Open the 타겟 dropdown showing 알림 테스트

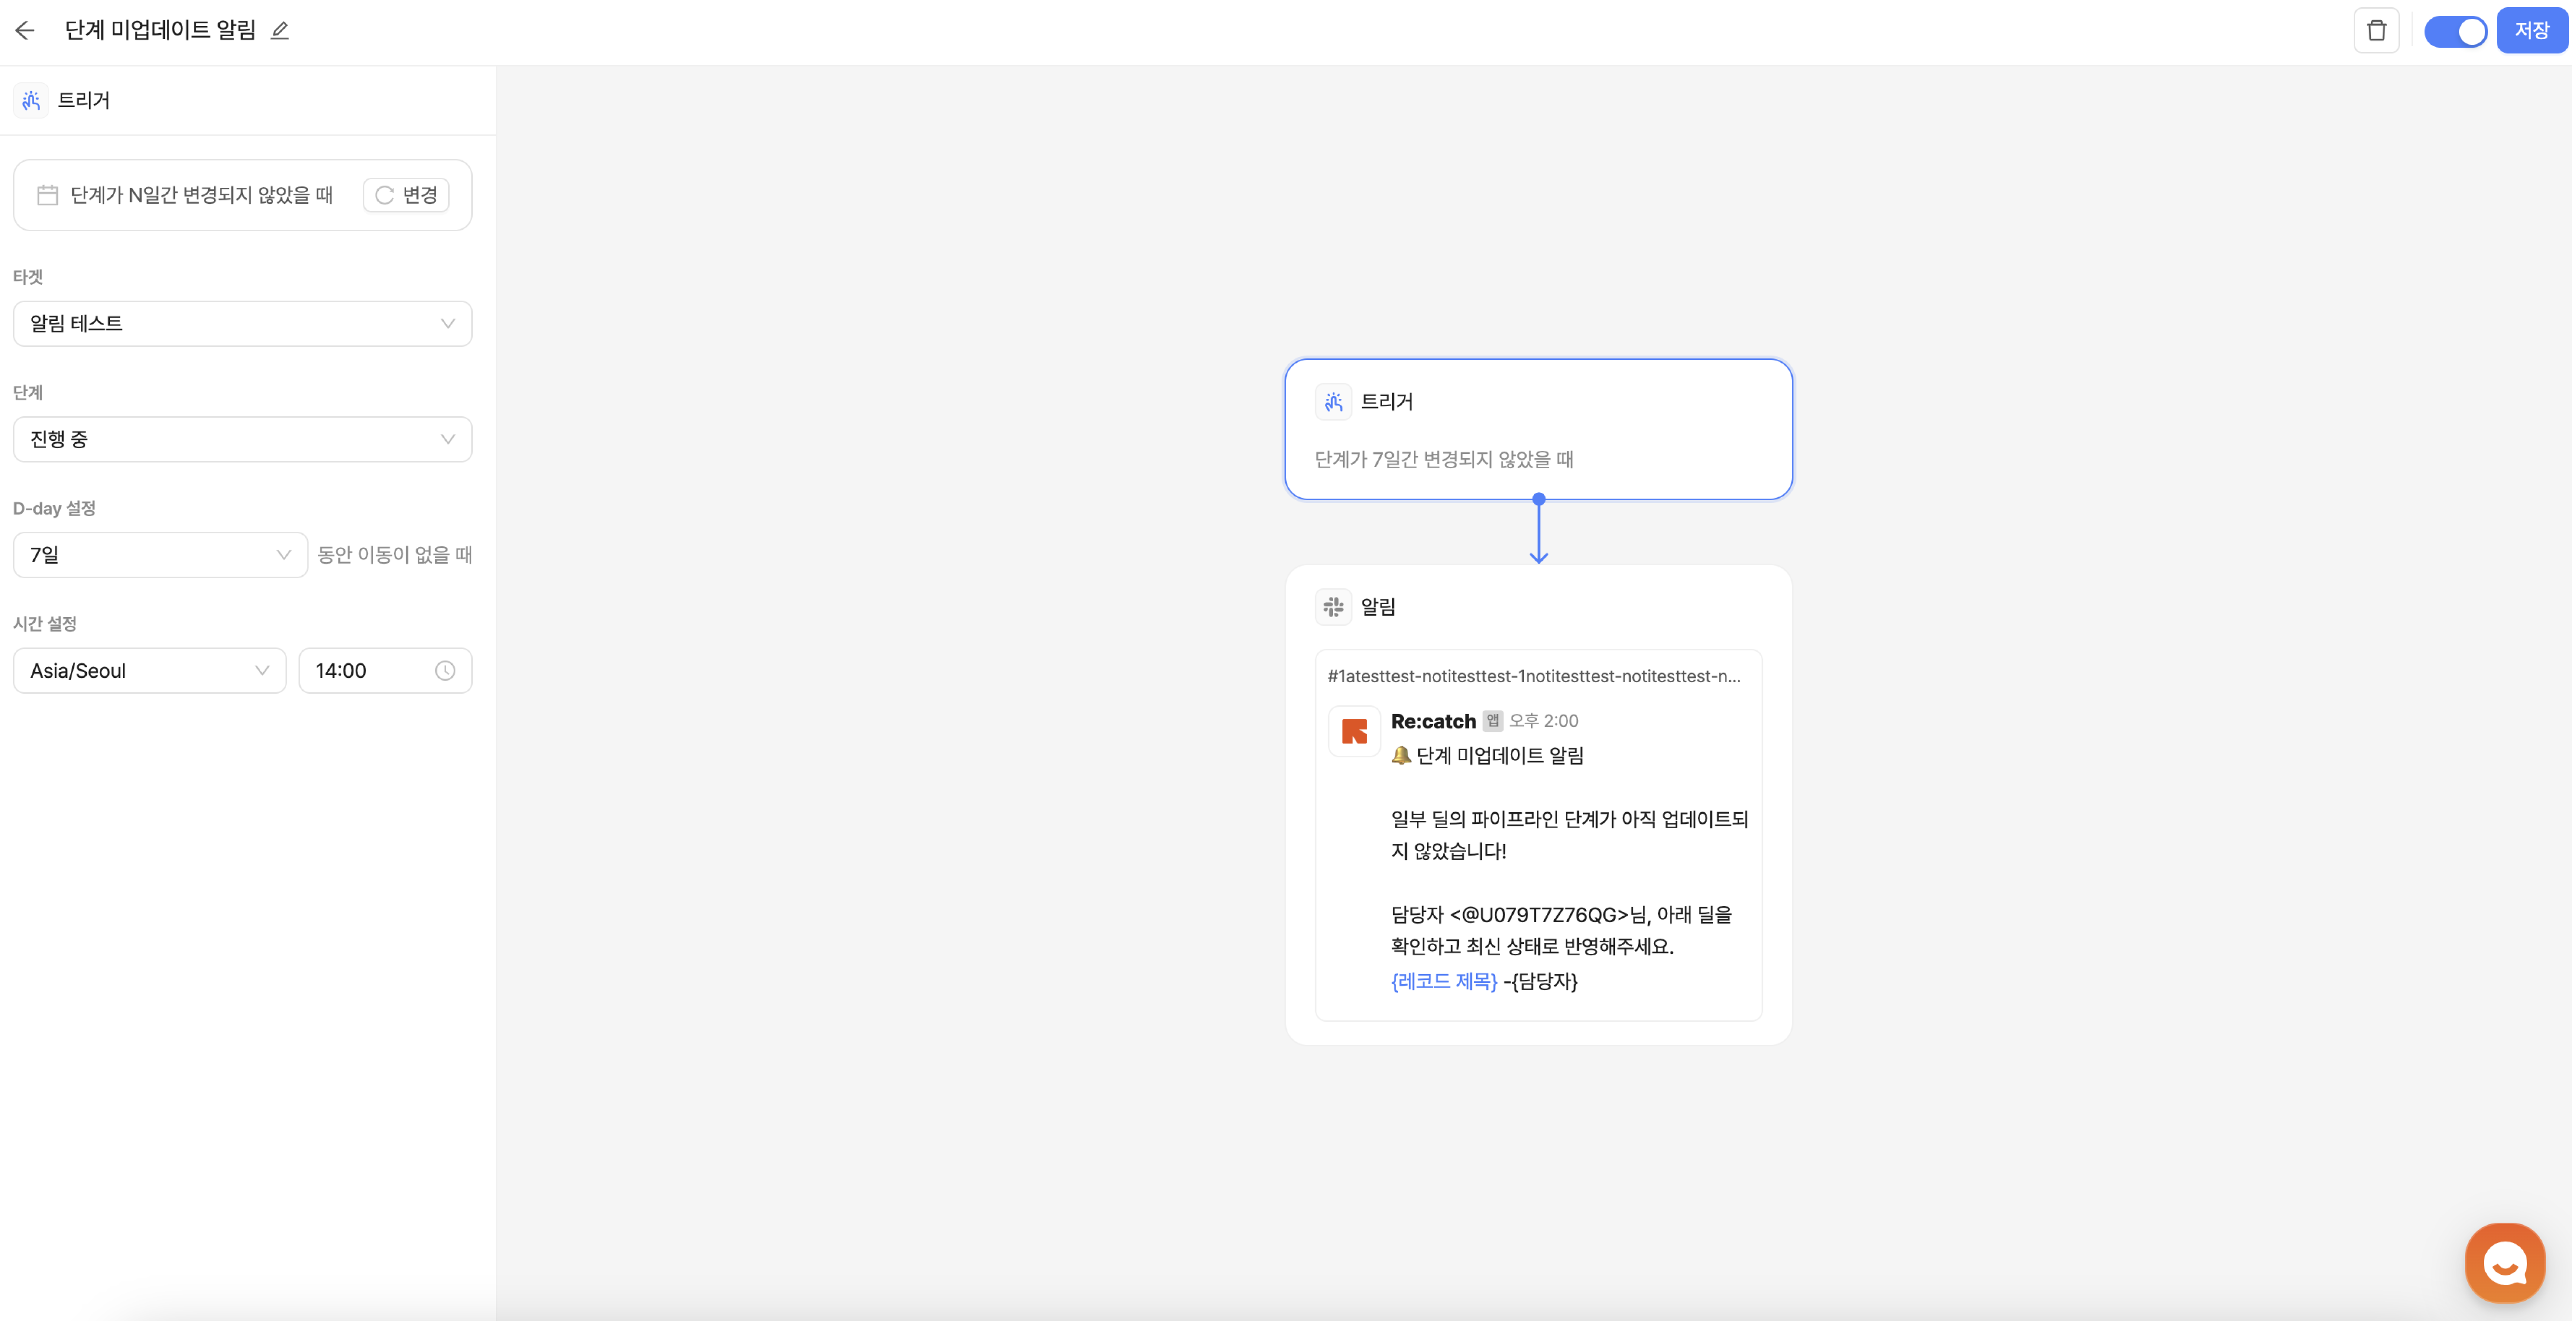click(242, 324)
